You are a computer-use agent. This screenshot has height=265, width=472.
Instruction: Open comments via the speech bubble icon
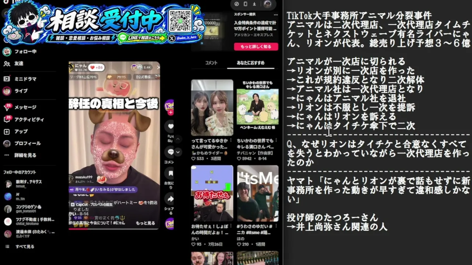pos(170,152)
